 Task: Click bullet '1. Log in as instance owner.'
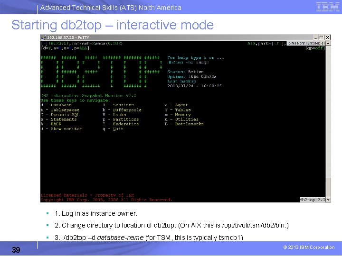pyautogui.click(x=96, y=213)
